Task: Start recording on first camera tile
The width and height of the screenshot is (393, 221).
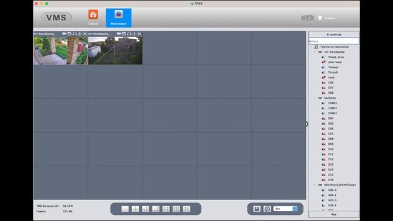Action: pyautogui.click(x=64, y=34)
